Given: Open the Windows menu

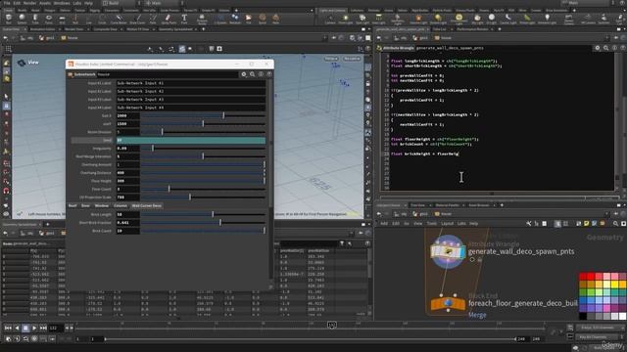Looking at the screenshot, I should point(62,3).
